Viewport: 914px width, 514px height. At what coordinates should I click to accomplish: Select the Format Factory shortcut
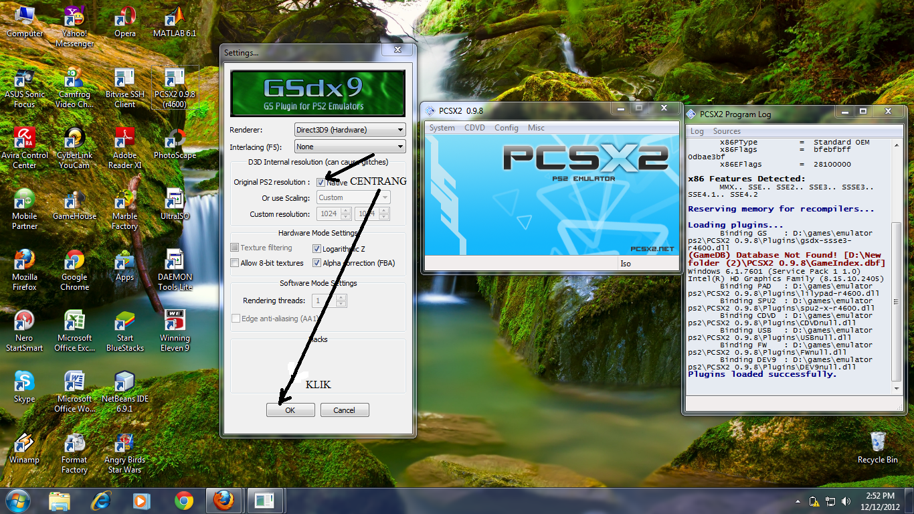pyautogui.click(x=74, y=453)
